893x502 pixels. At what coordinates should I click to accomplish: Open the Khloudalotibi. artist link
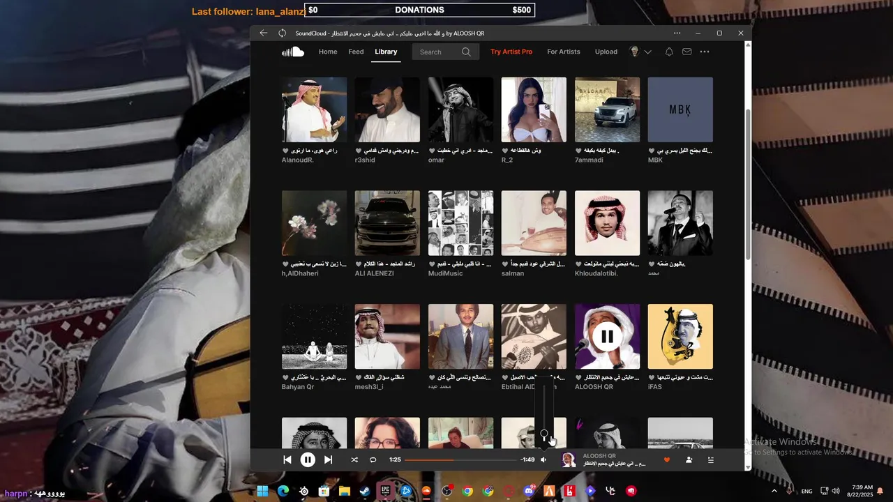click(598, 274)
